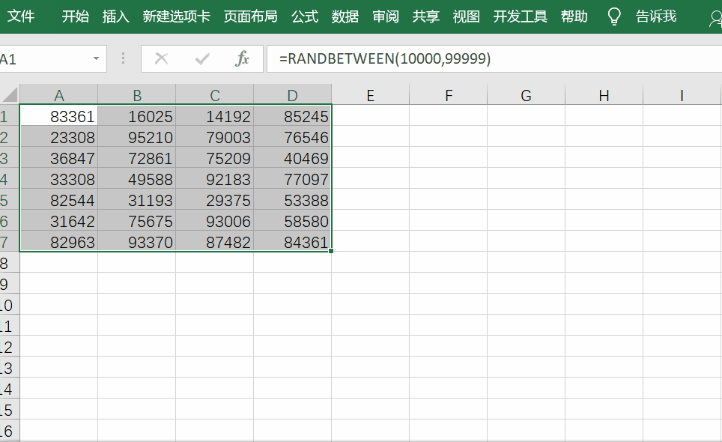Click cell containing 23308
Viewport: 722px width, 442px height.
point(59,137)
